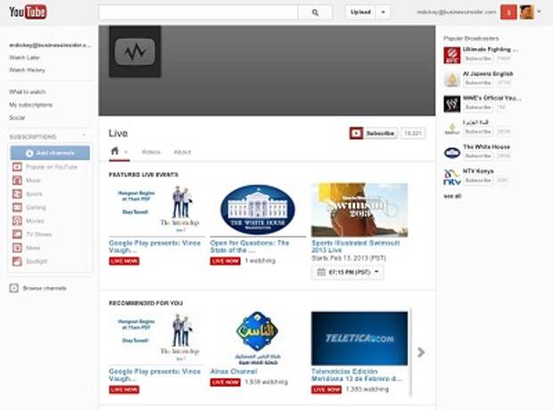Click the user avatar picture

(x=526, y=12)
